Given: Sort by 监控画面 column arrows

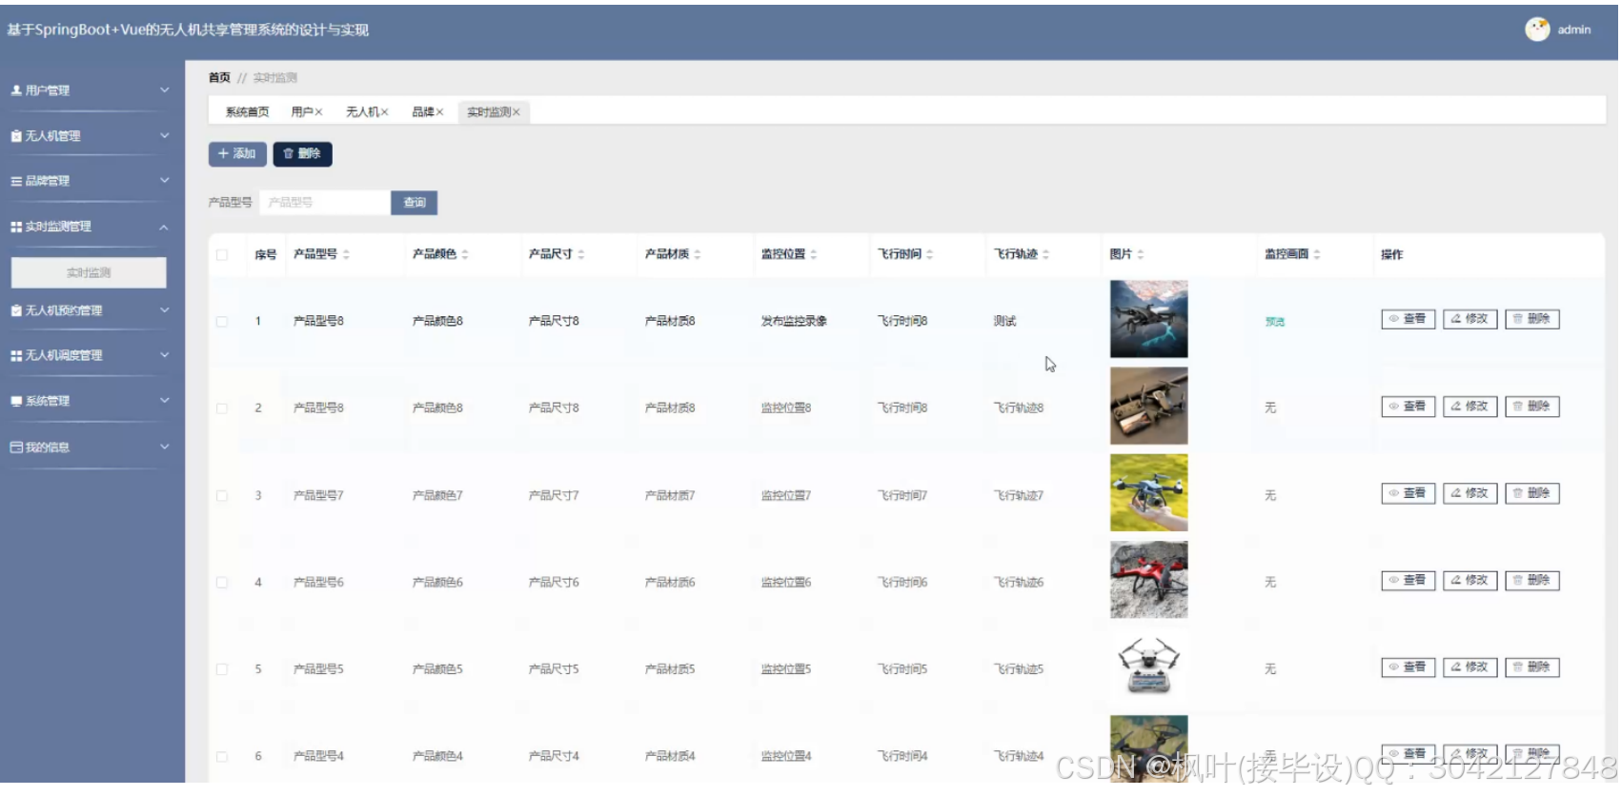Looking at the screenshot, I should (x=1317, y=254).
